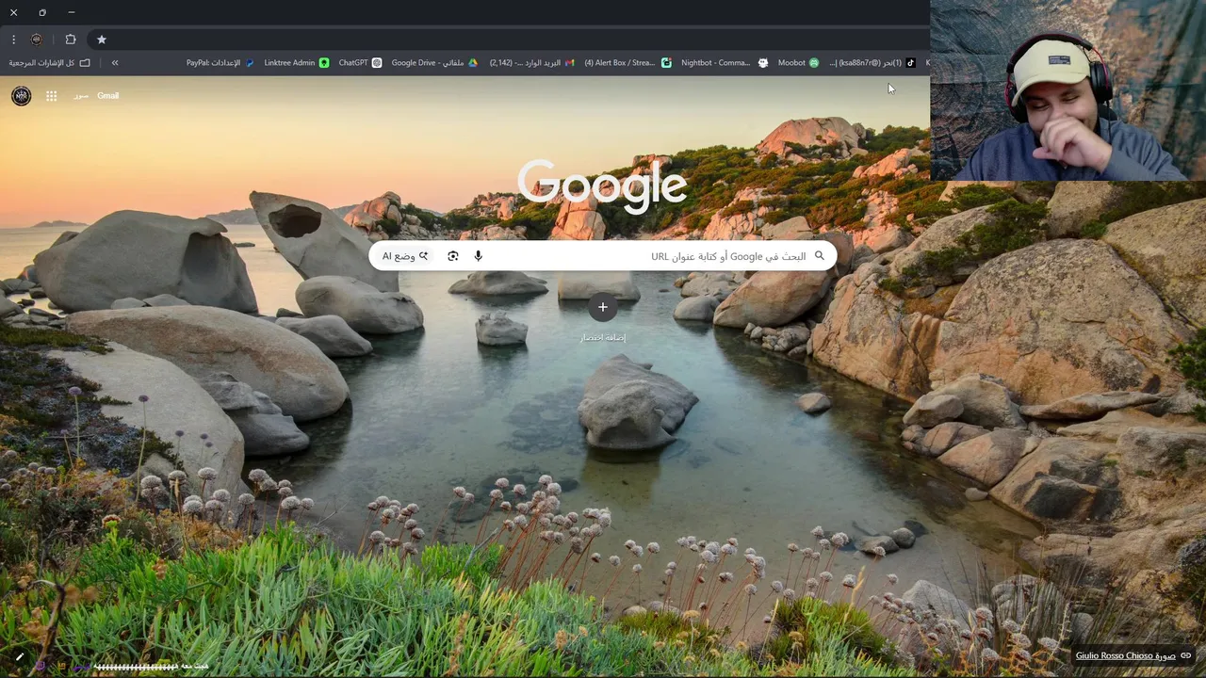Click the Google account avatar on page
1206x678 pixels.
21,95
